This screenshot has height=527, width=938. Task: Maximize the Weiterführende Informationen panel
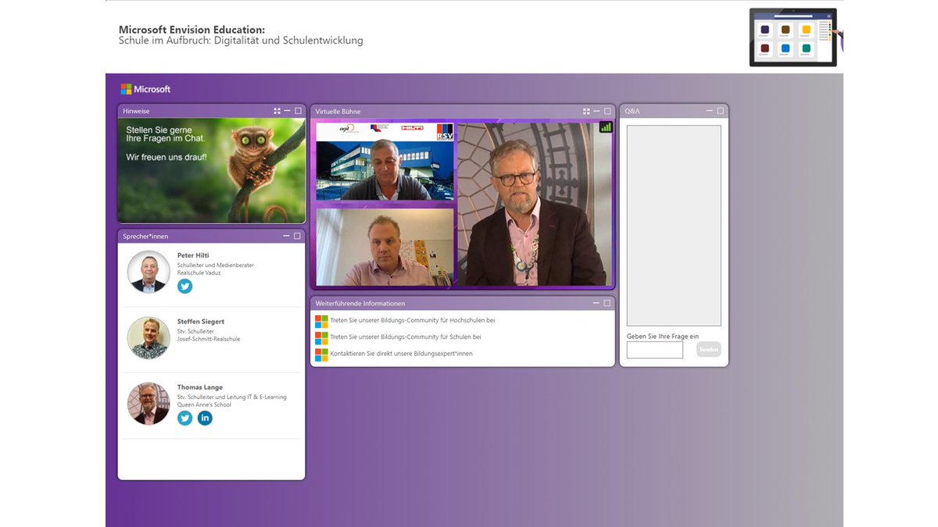(607, 303)
